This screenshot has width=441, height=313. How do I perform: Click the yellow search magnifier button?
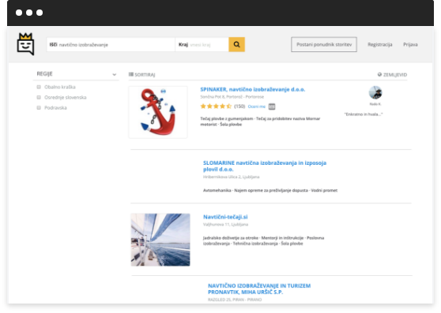(236, 44)
